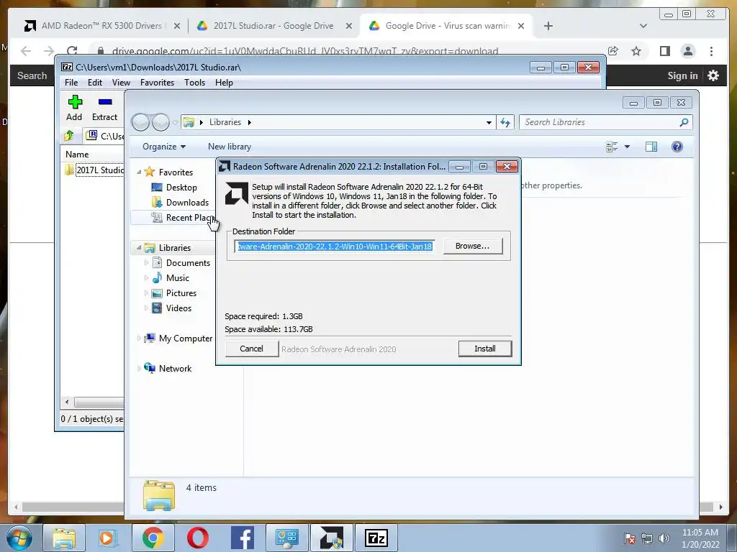Screen dimensions: 737x552
Task: Click the 7-Zip taskbar icon
Action: coord(376,538)
